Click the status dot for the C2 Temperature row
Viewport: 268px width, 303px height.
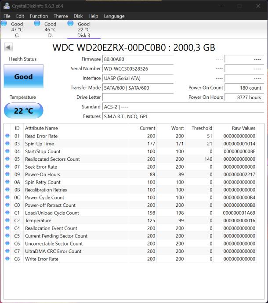pos(7,220)
